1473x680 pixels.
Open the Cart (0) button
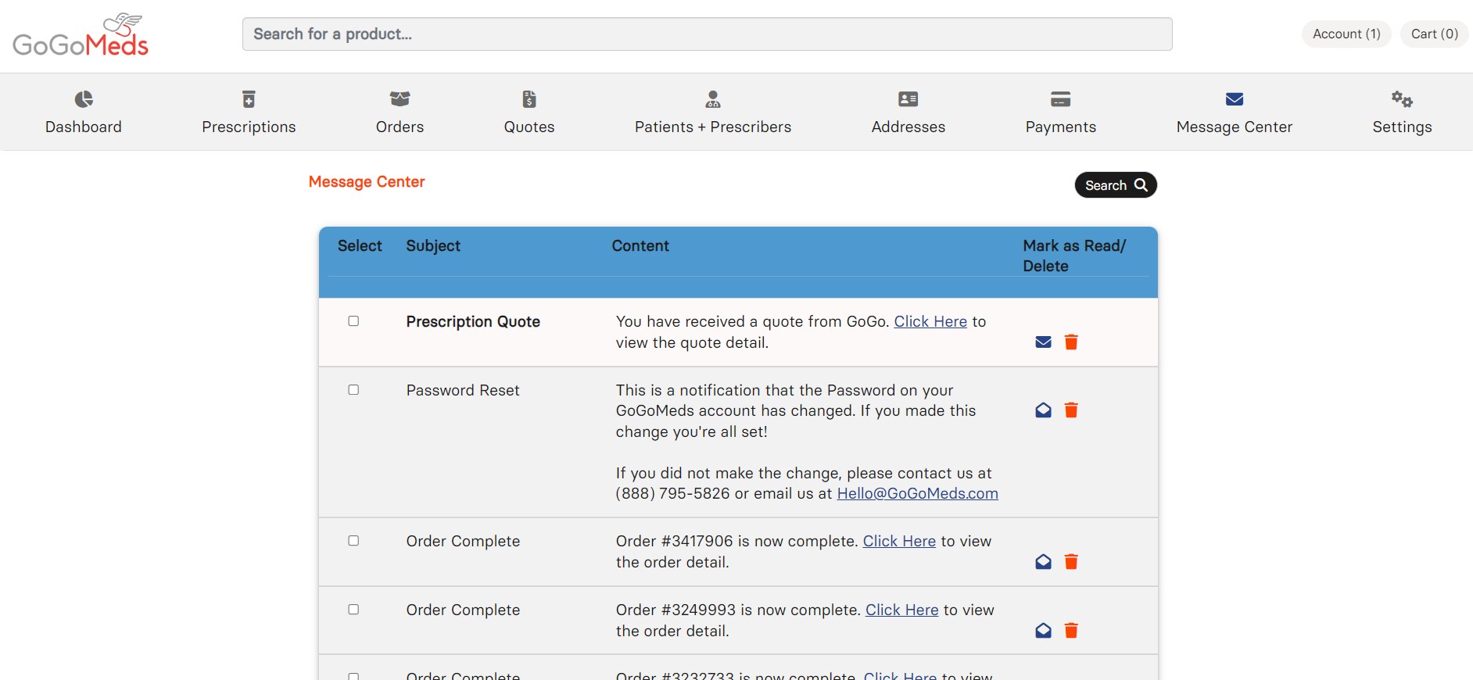[1434, 34]
